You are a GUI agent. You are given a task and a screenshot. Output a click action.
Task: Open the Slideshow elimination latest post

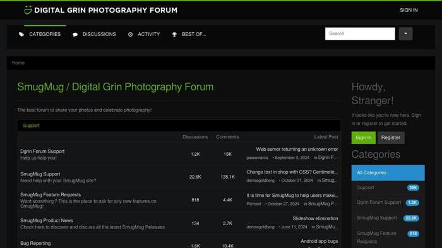315,218
